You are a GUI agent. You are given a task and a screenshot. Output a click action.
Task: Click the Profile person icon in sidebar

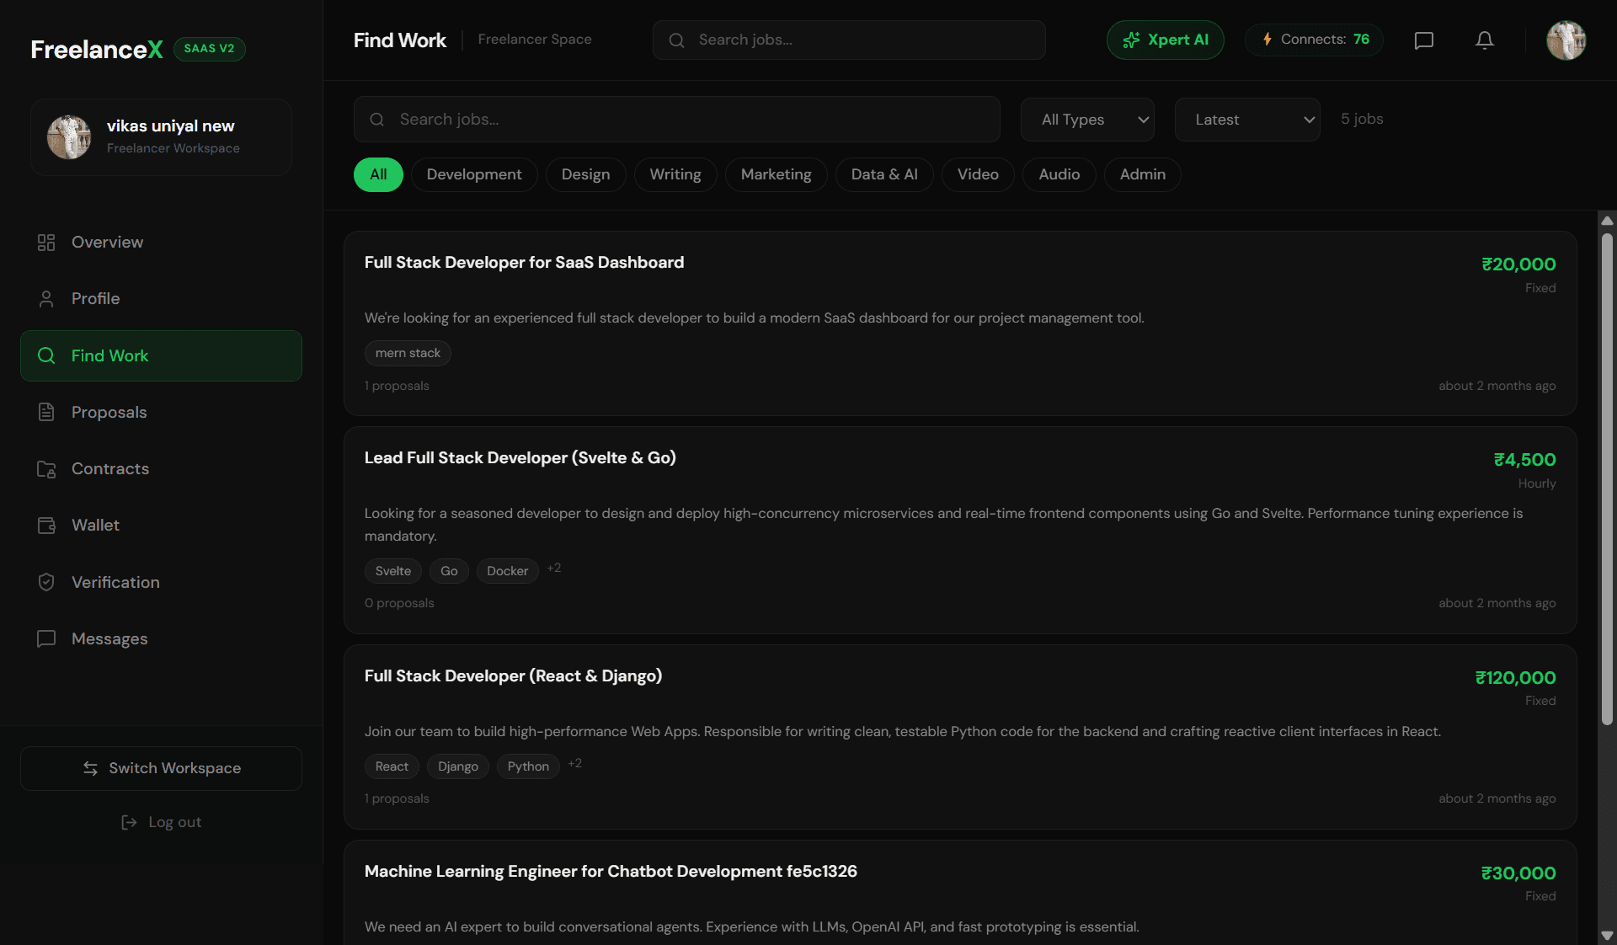(46, 299)
